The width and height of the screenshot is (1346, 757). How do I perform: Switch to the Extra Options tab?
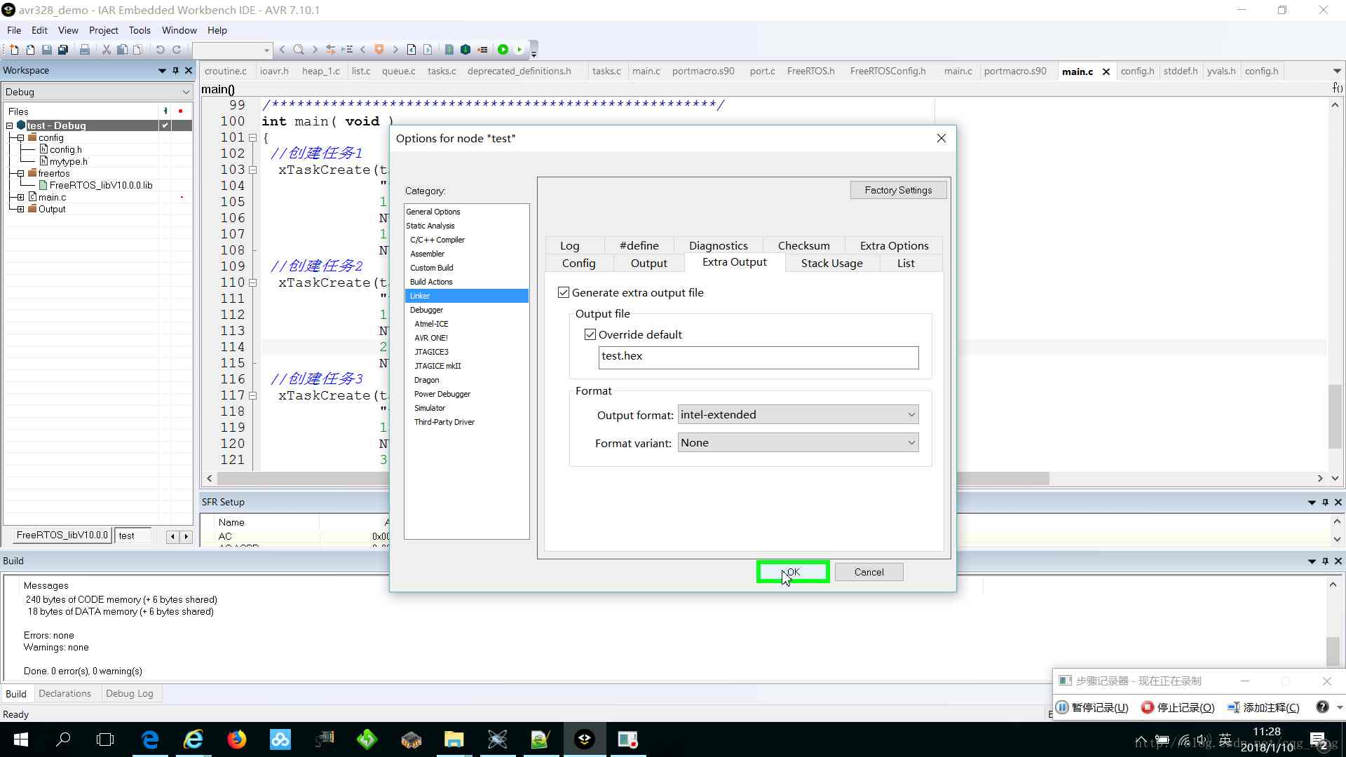(x=894, y=245)
